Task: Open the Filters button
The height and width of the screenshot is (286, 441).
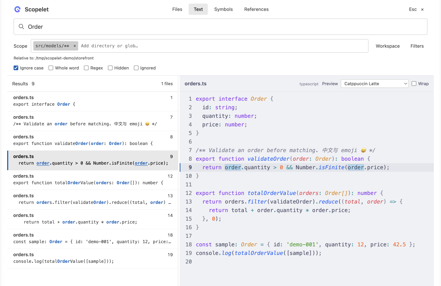Action: point(417,46)
